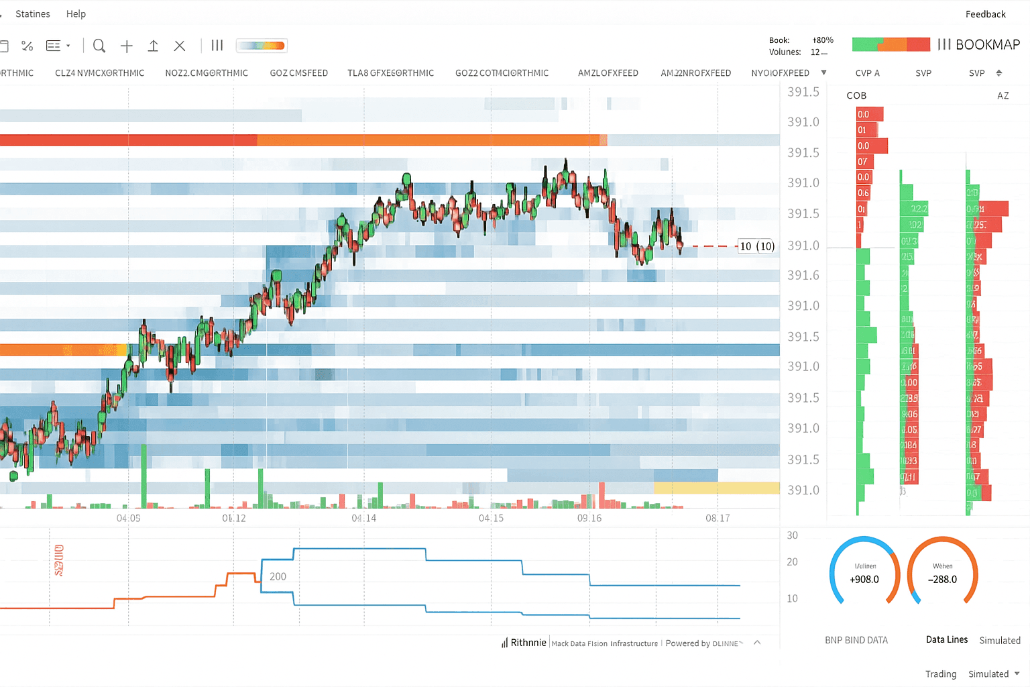The image size is (1030, 687).
Task: Open the Help menu
Action: [76, 14]
